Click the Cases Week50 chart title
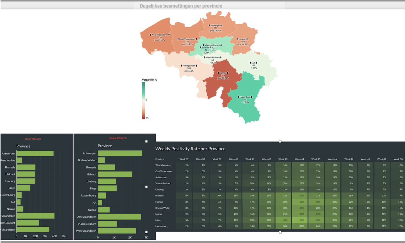The height and width of the screenshot is (243, 405). 118,138
